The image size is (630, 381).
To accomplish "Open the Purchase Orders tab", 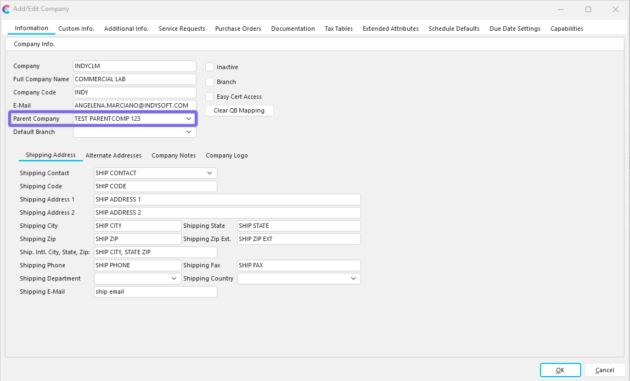I will coord(238,29).
